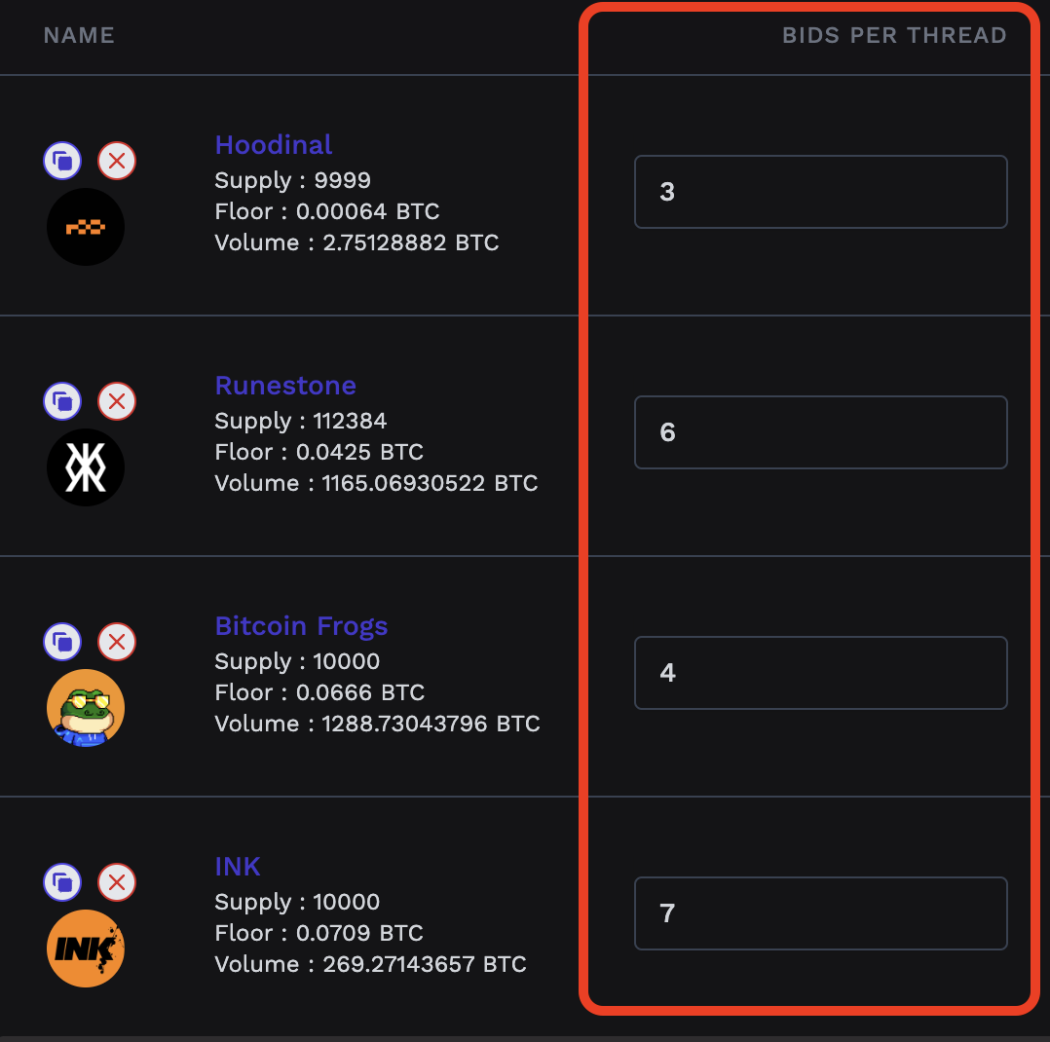Click the orange INK logo thumbnail
Screen dimensions: 1050x1042
86,949
